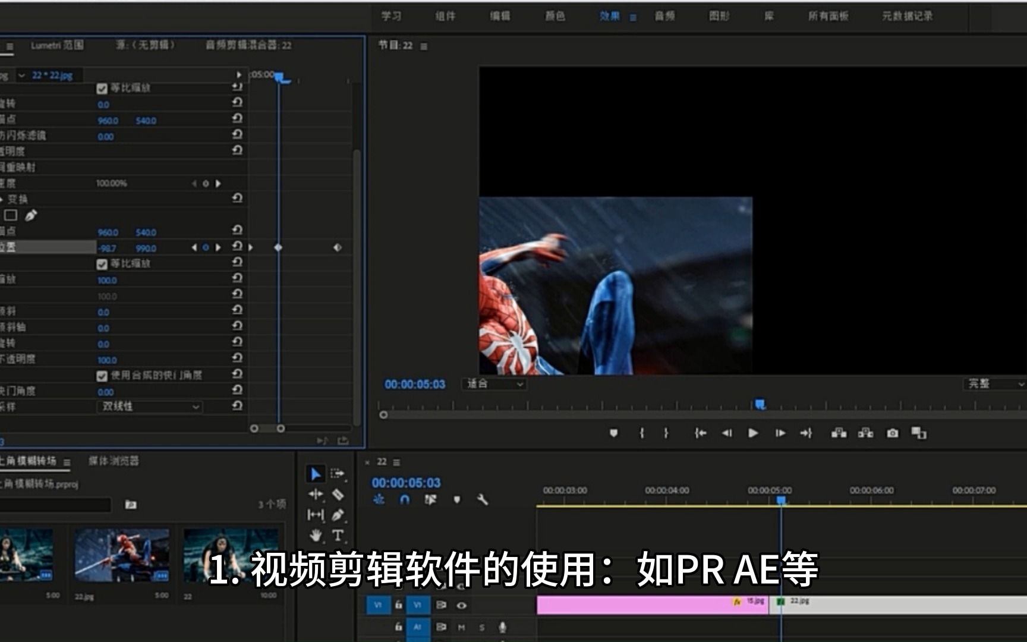Screen dimensions: 1027x642
Task: Switch to 学习 workspace
Action: tap(391, 16)
